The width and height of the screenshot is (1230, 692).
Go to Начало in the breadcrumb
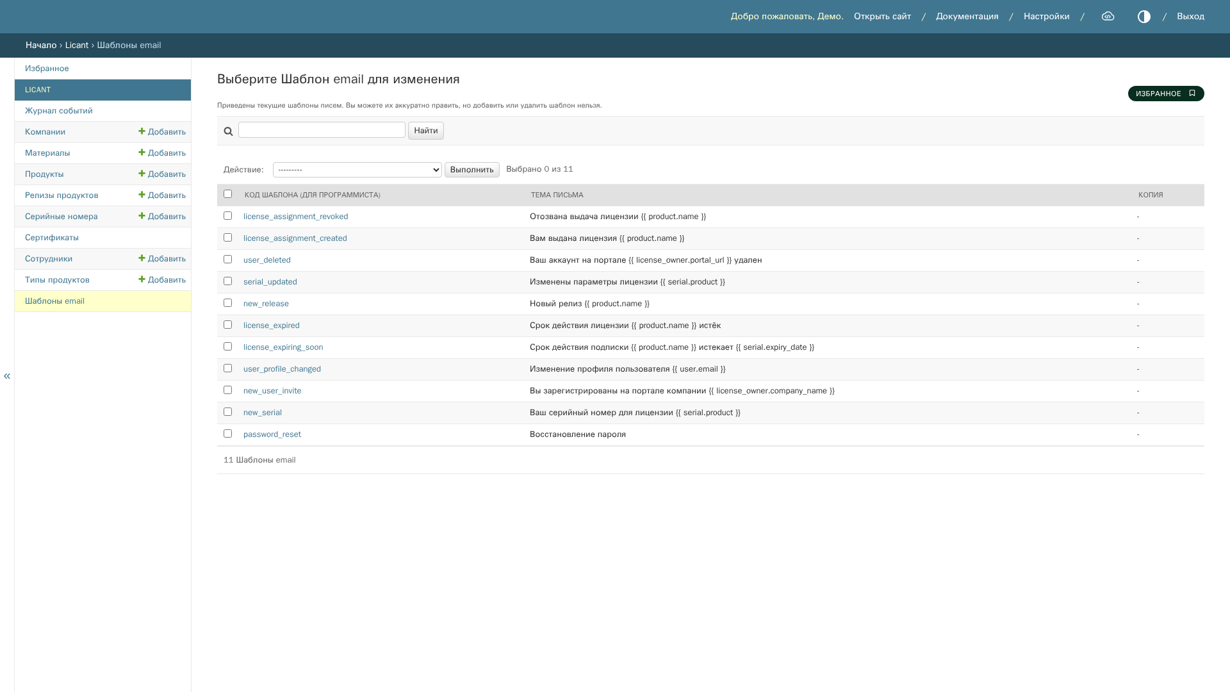click(x=41, y=45)
